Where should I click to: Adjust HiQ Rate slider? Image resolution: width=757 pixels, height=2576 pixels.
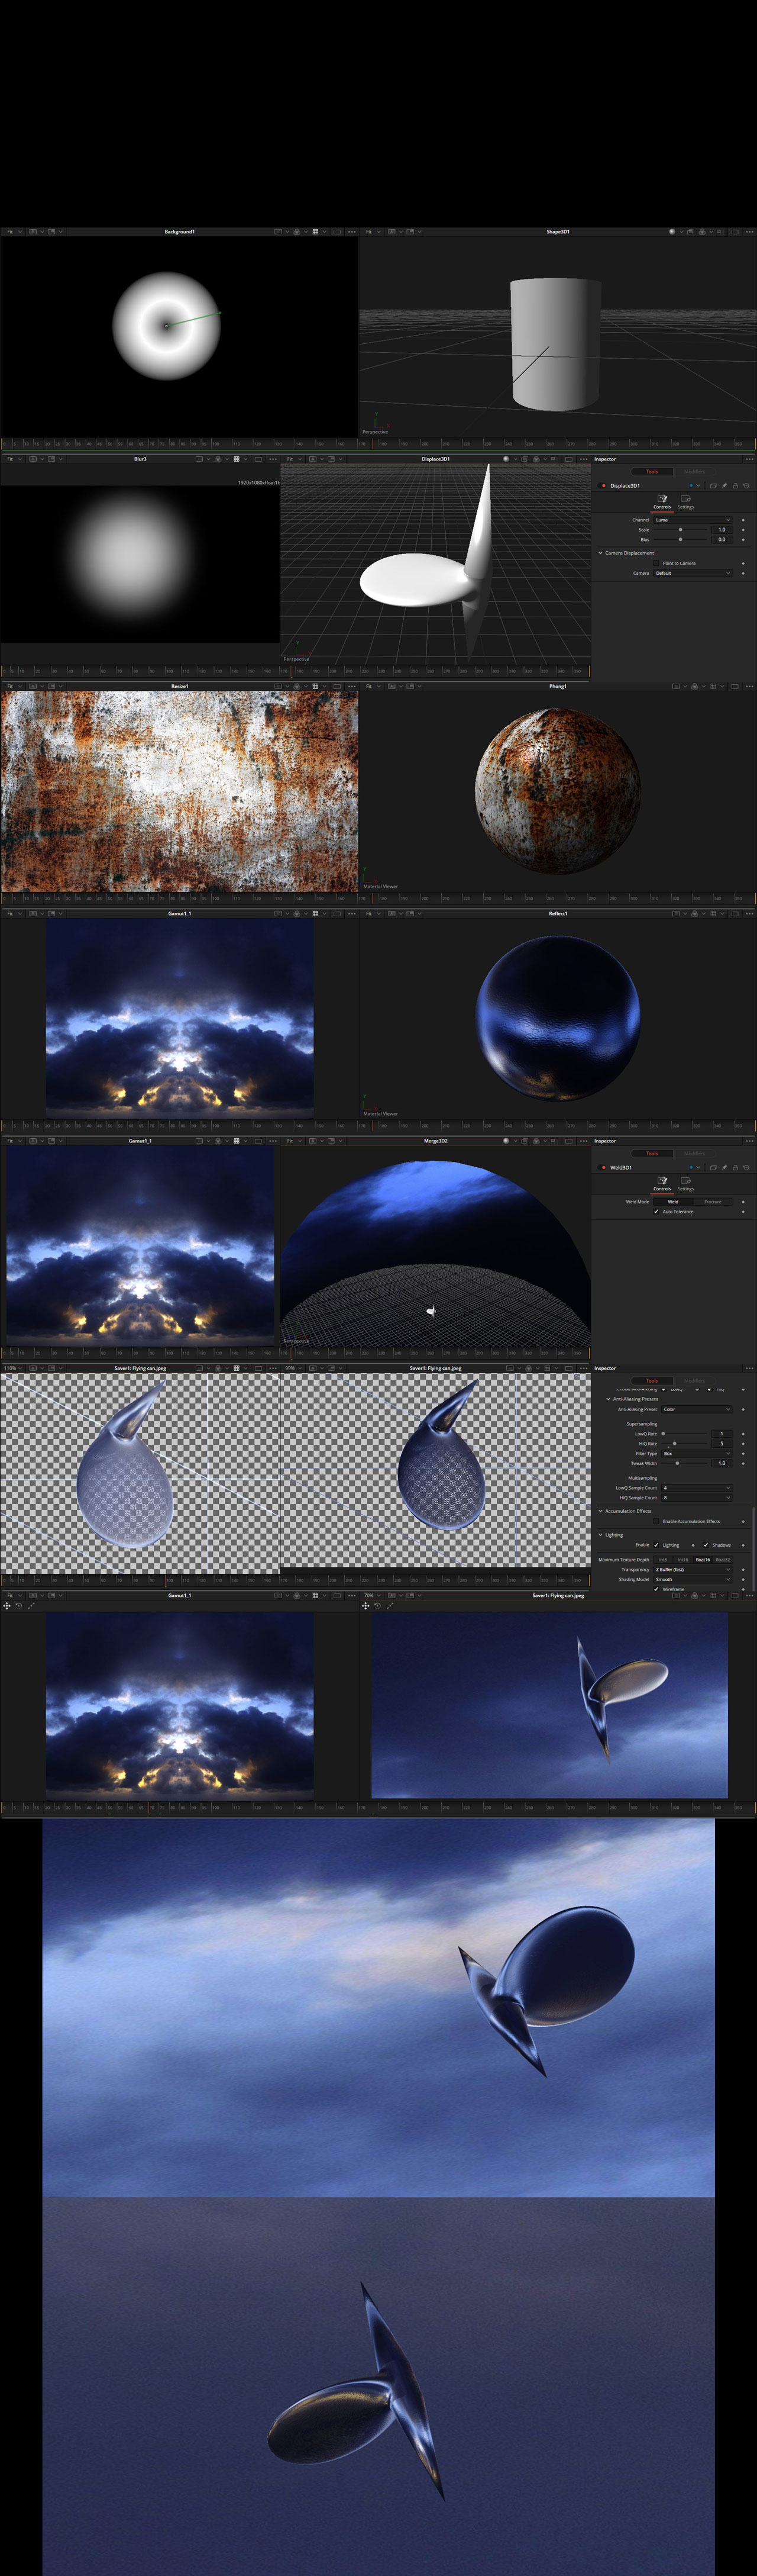tap(675, 1444)
